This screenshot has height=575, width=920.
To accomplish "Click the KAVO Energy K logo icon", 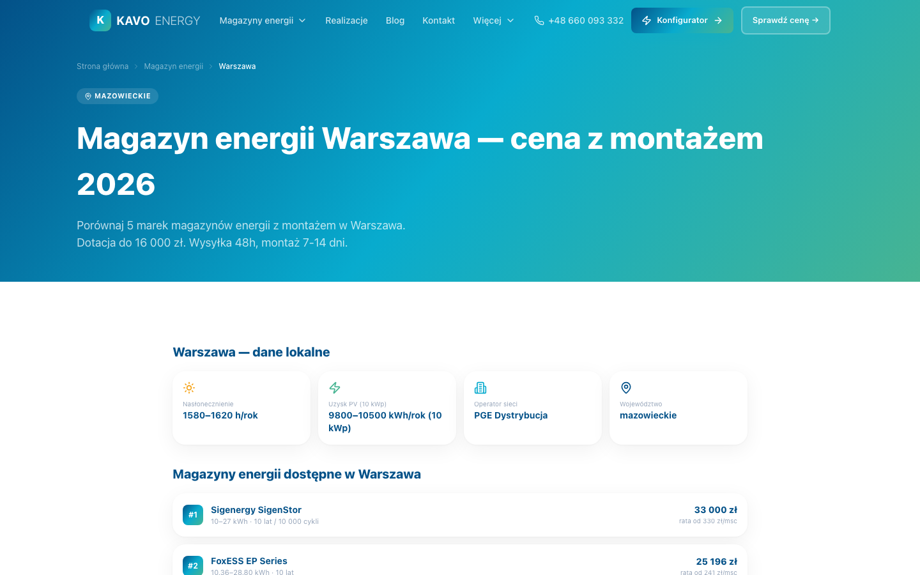I will click(x=100, y=20).
